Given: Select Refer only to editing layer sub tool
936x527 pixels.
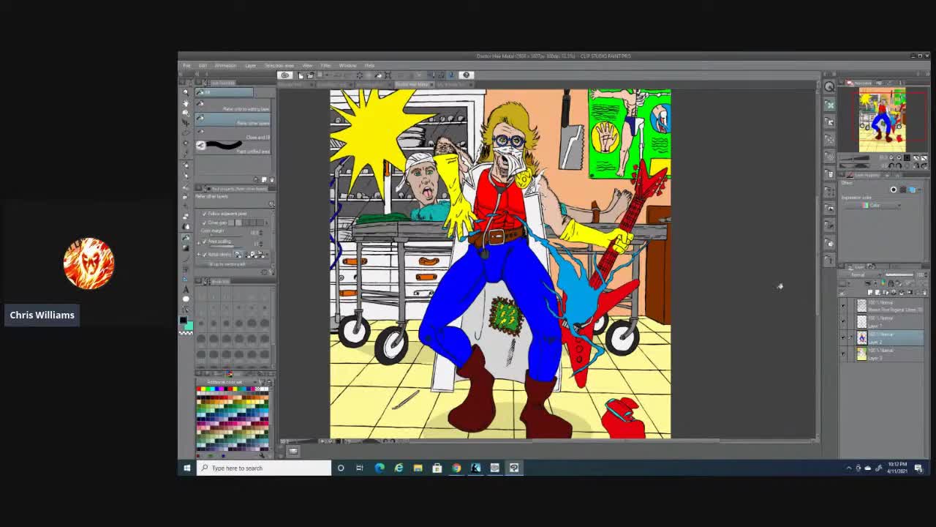Looking at the screenshot, I should tap(233, 105).
